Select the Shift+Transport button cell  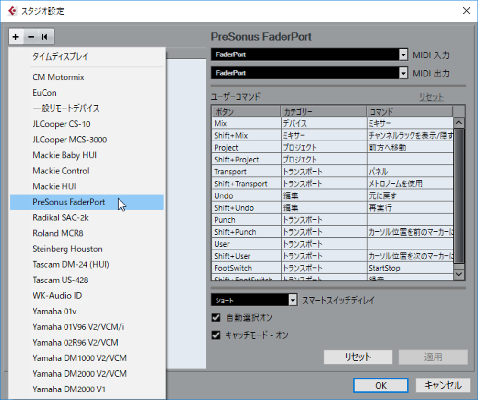(246, 184)
